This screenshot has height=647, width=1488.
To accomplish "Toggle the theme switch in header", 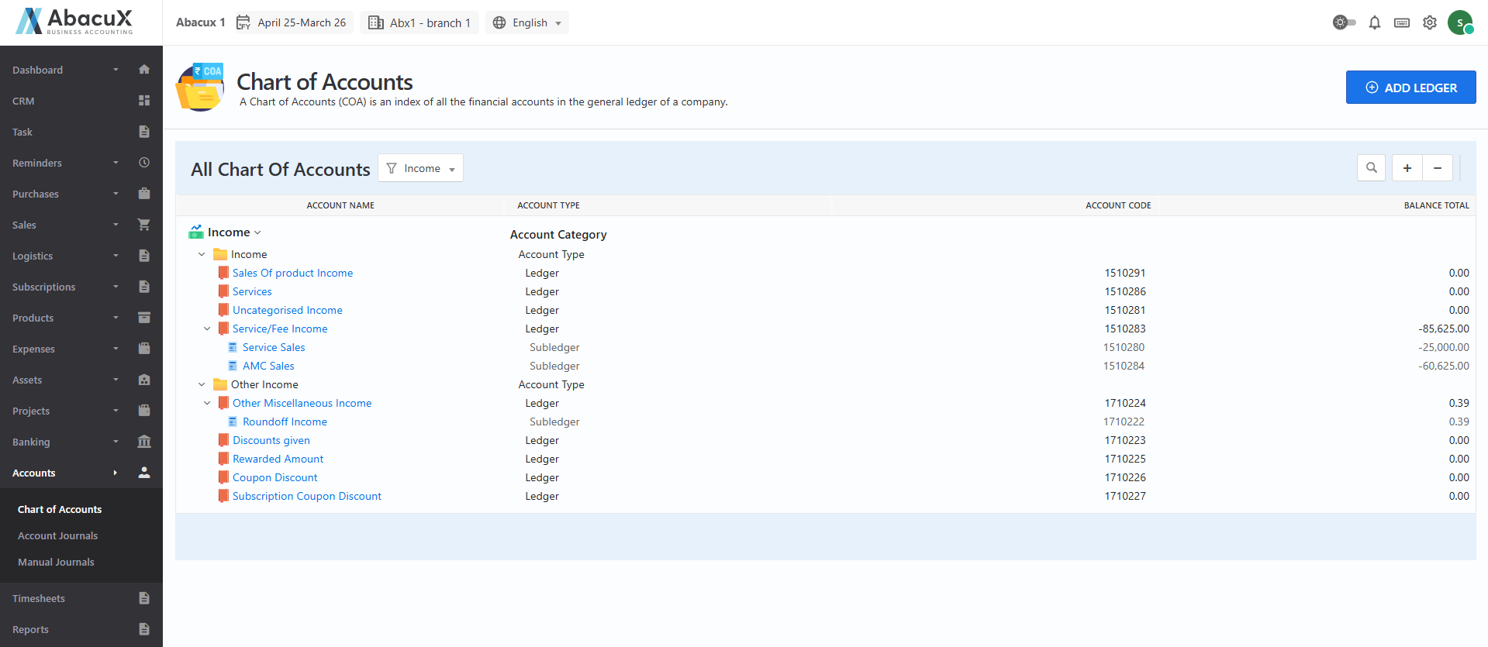I will [1344, 22].
